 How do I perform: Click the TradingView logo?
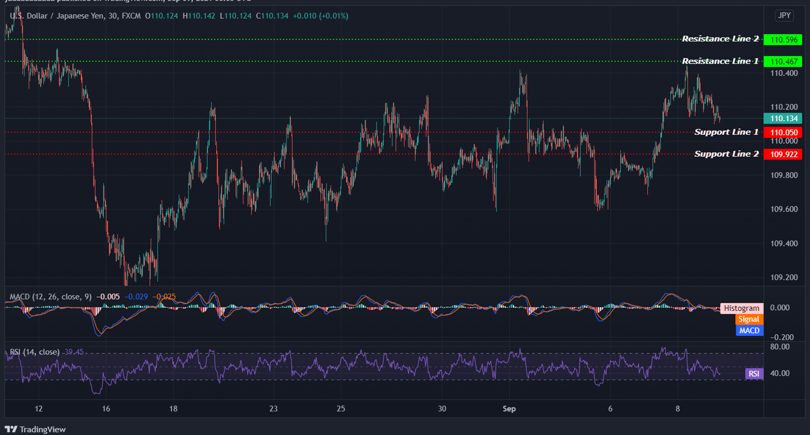point(36,429)
